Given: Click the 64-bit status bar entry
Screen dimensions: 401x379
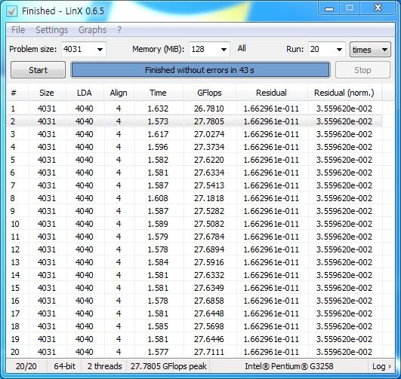Looking at the screenshot, I should [x=64, y=366].
